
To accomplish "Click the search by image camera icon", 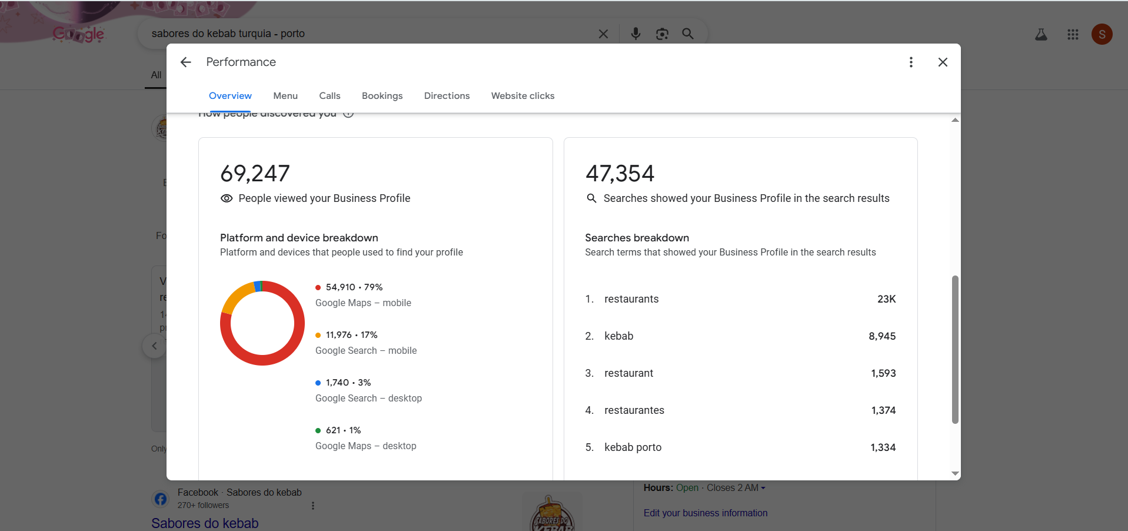I will 662,34.
